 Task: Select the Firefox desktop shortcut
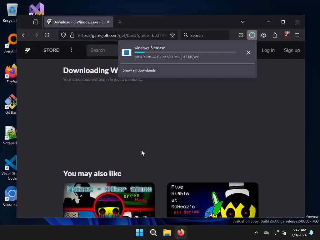click(10, 74)
